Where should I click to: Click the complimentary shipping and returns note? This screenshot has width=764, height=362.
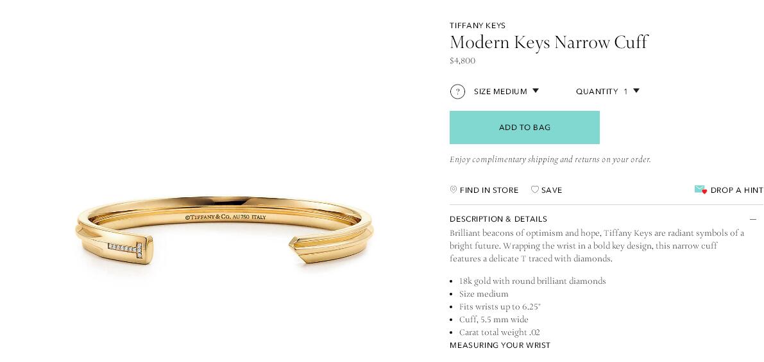point(550,160)
